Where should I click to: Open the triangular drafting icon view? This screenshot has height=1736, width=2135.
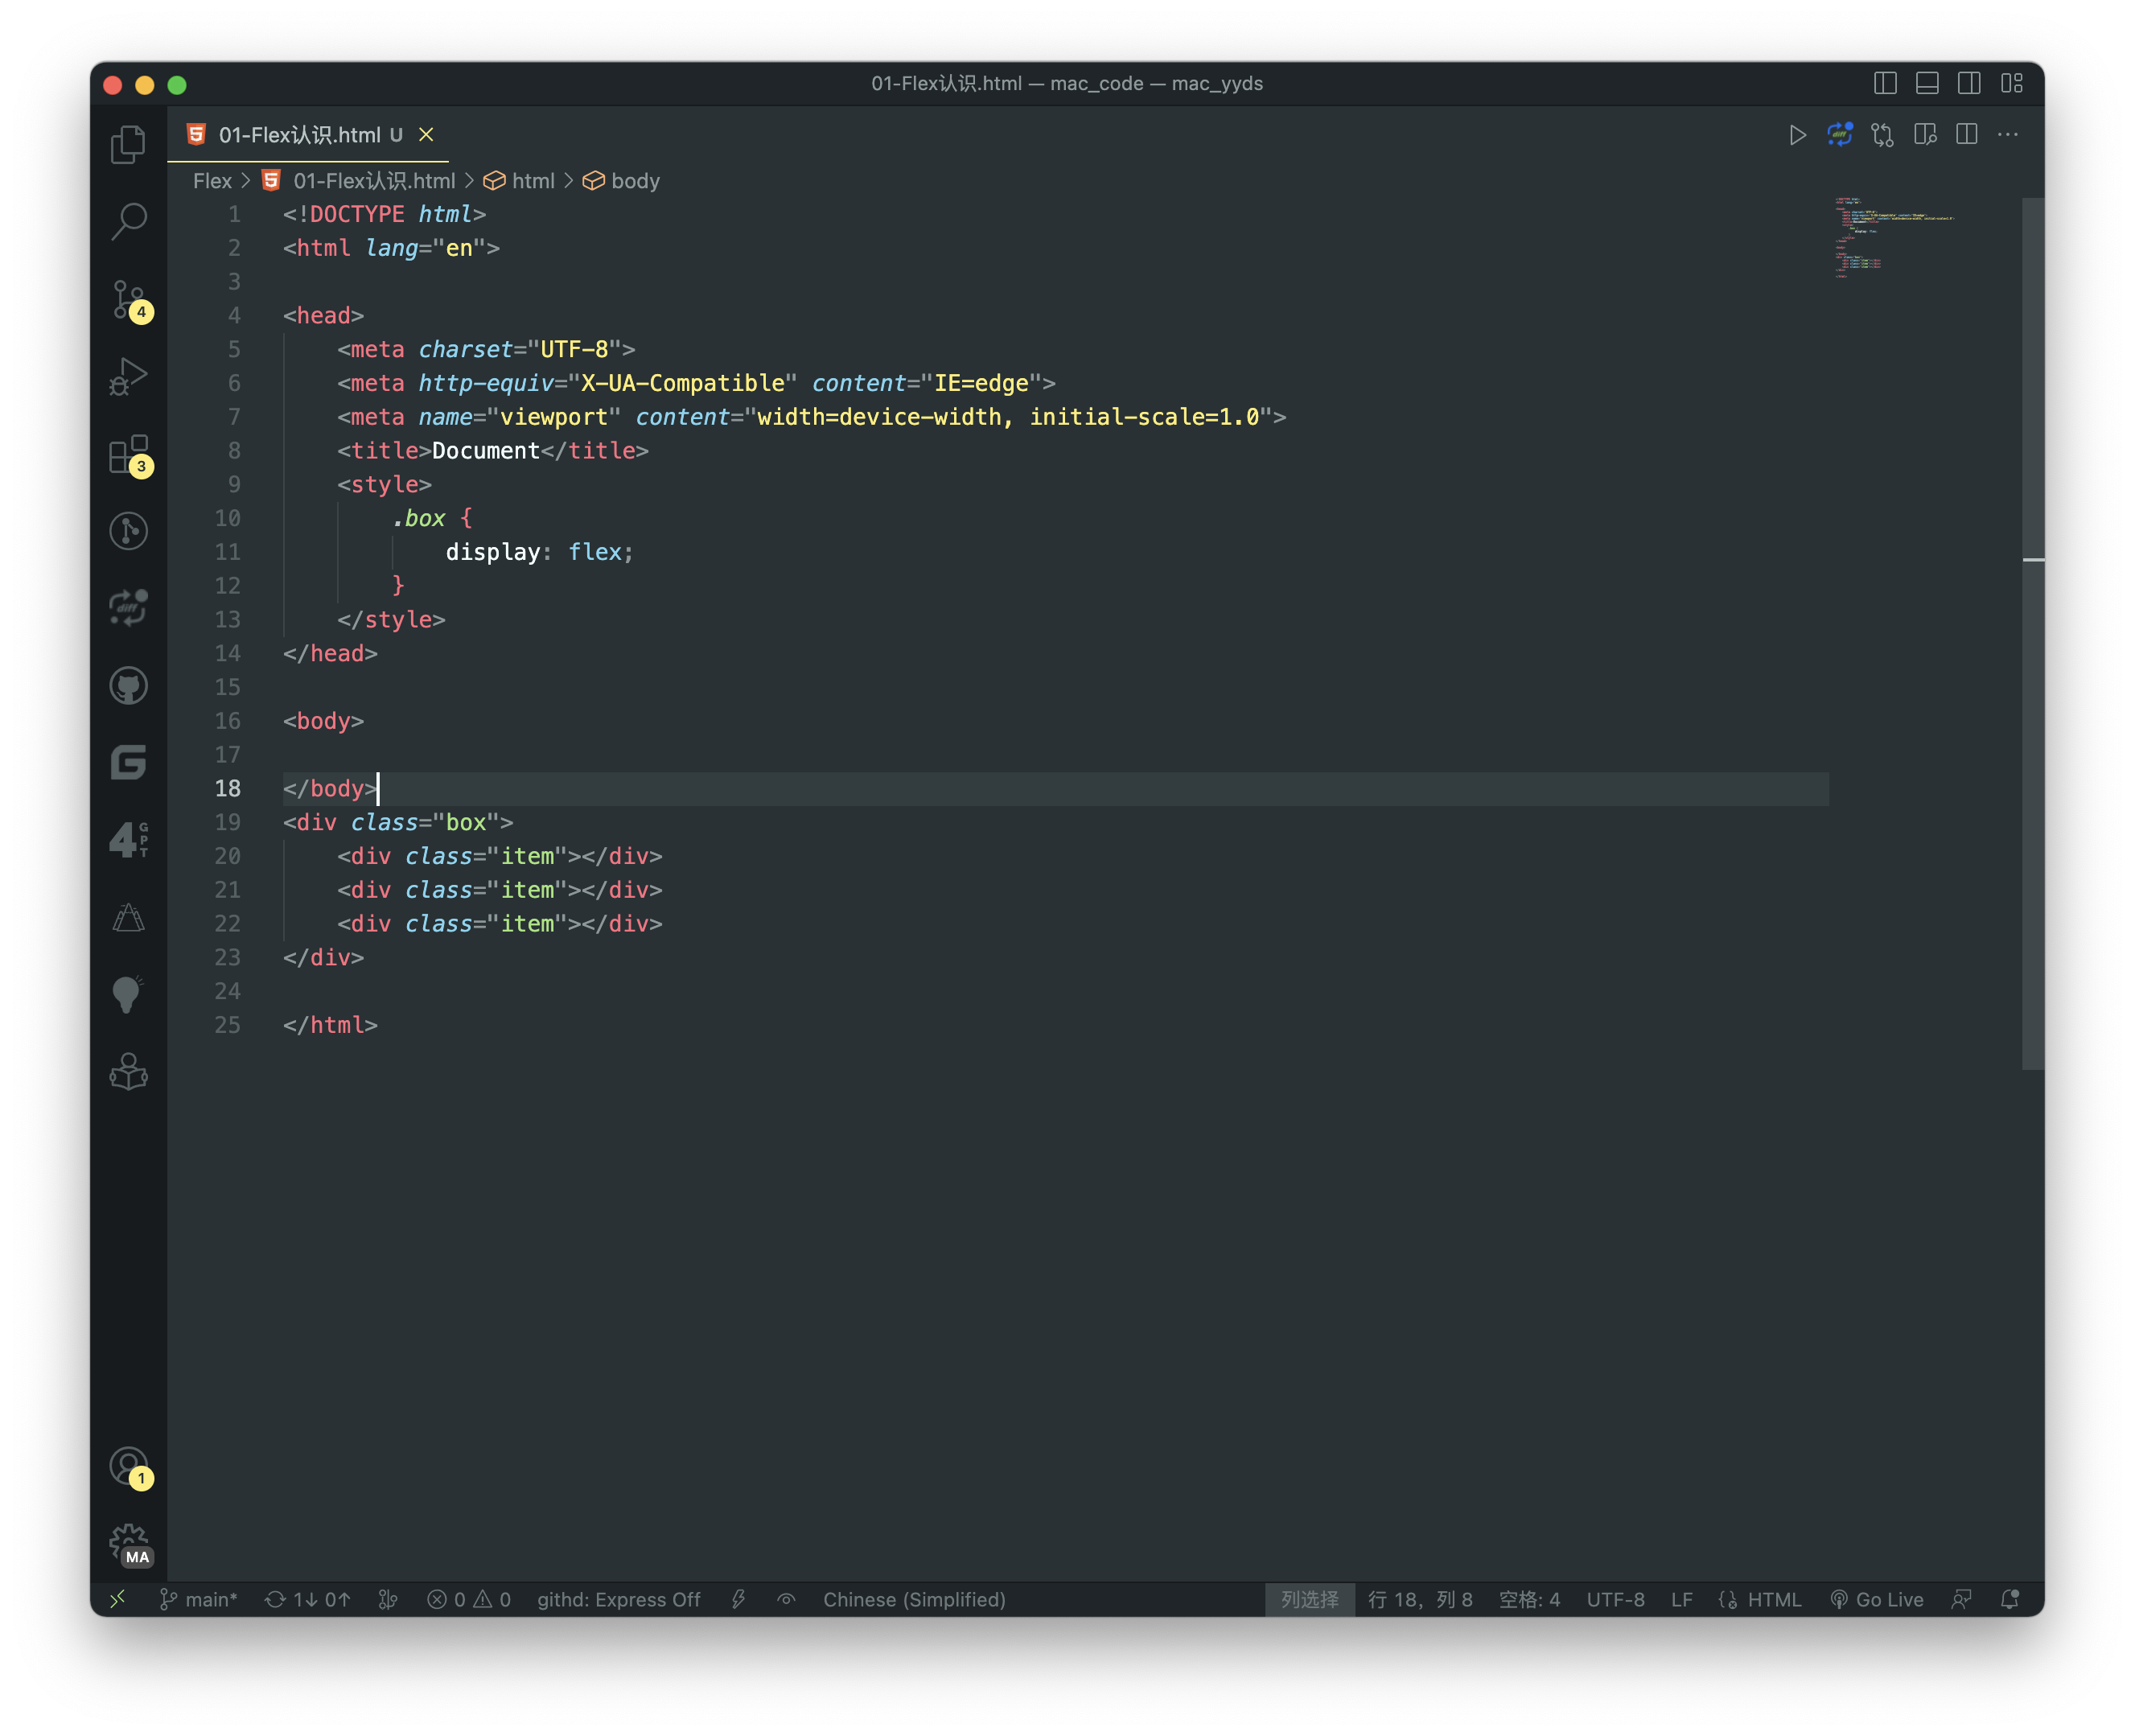pyautogui.click(x=128, y=918)
